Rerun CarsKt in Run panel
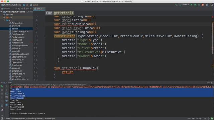This screenshot has width=214, height=120. click(2, 86)
